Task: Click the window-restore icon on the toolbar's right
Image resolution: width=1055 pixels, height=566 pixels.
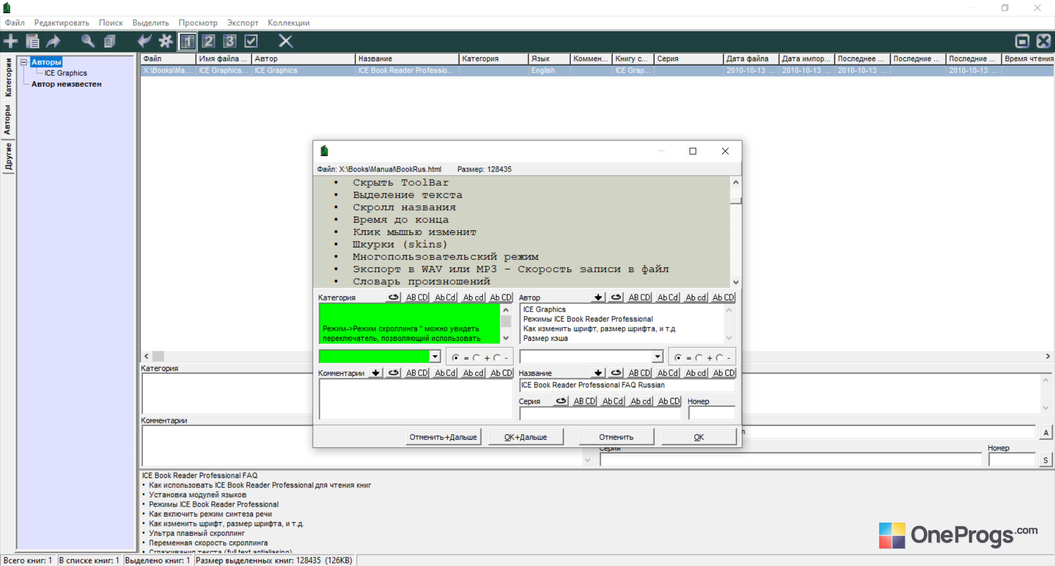Action: tap(1023, 41)
